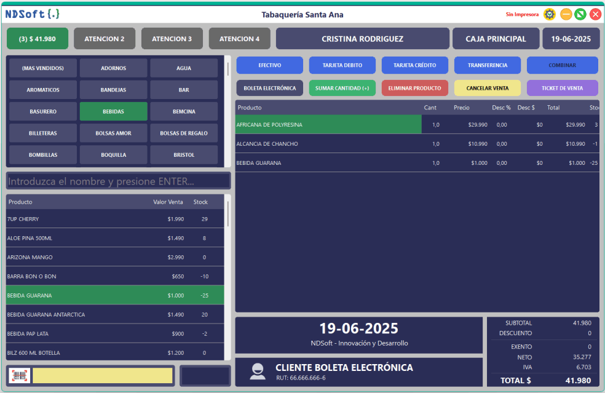Minimize window with the orange button
605x393 pixels.
[566, 14]
